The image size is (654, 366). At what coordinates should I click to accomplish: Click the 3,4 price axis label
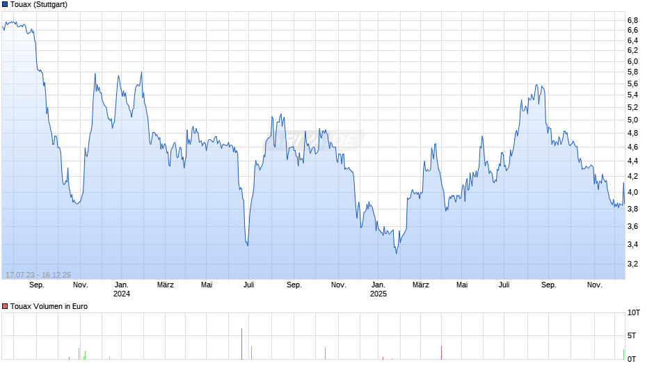[632, 244]
